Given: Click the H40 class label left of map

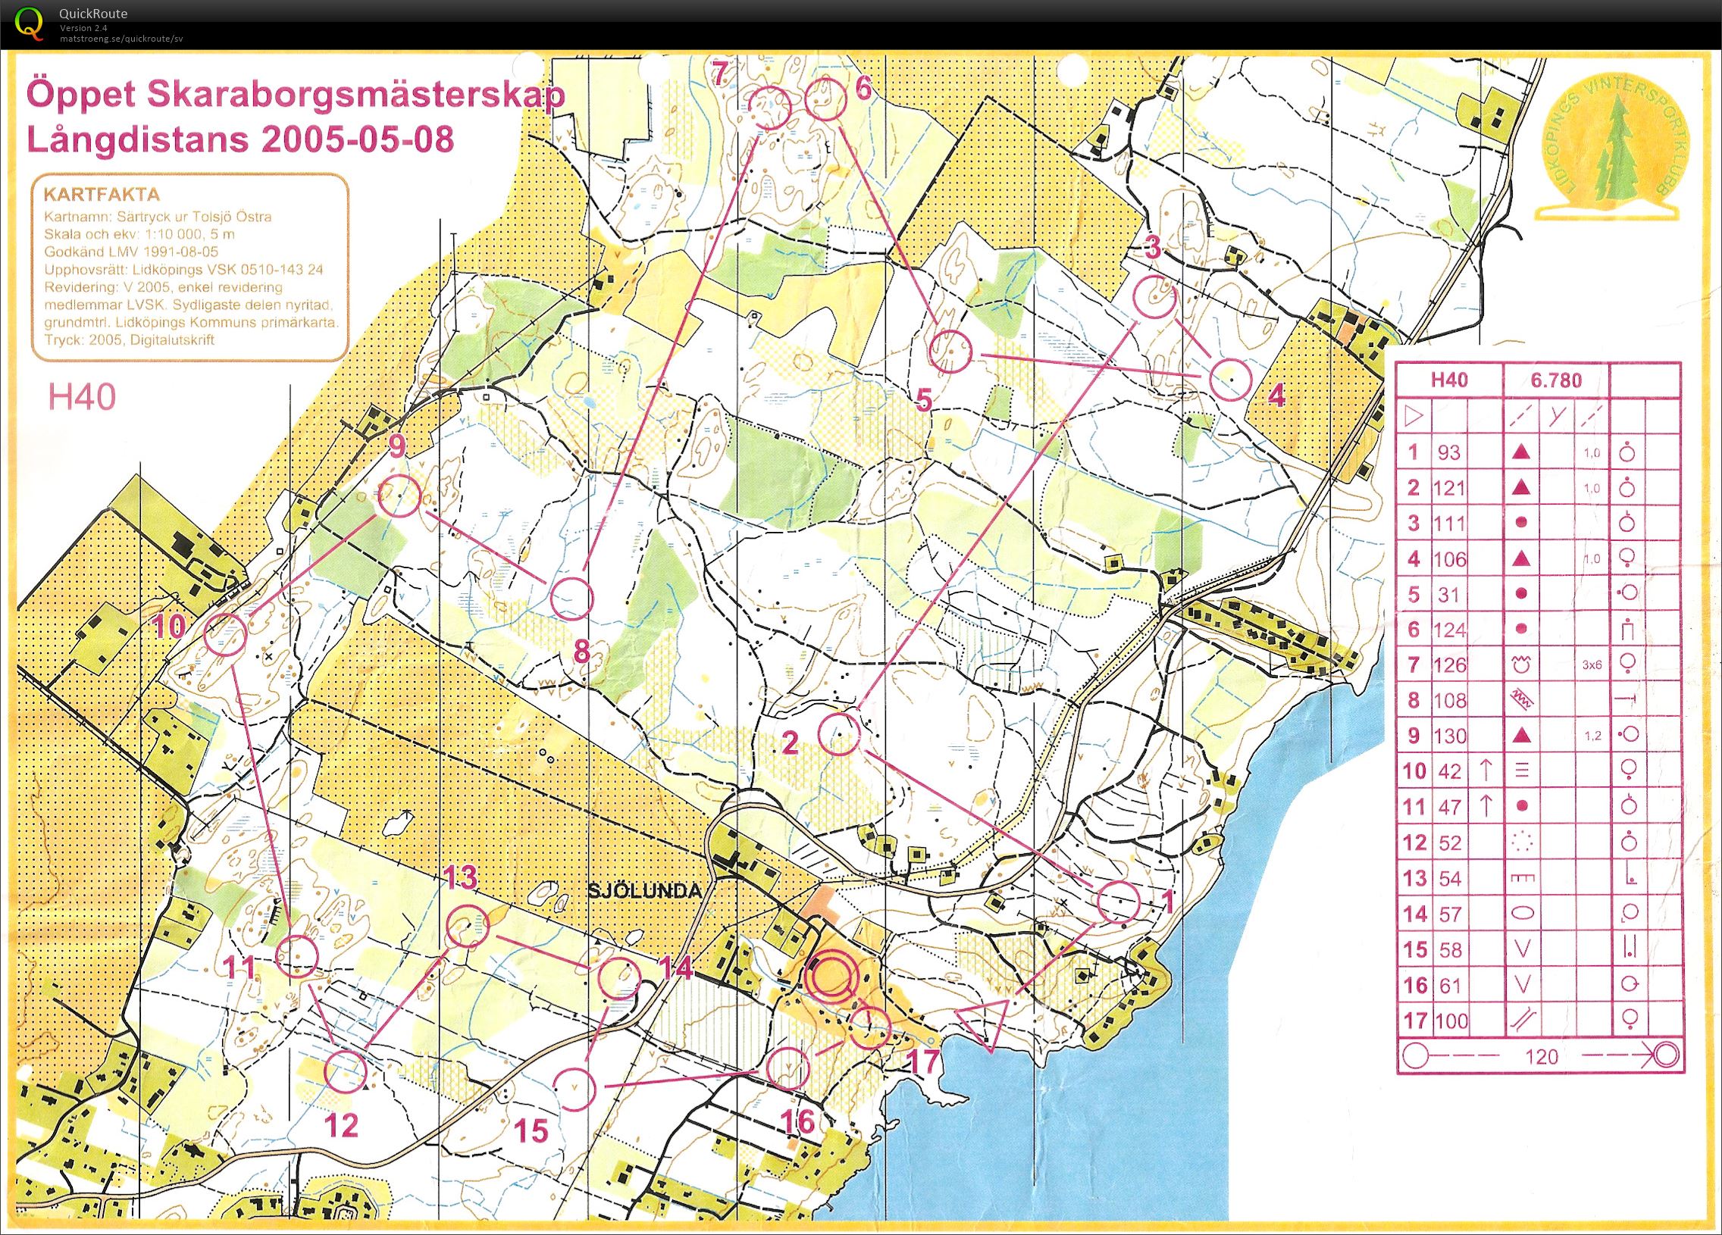Looking at the screenshot, I should (81, 398).
